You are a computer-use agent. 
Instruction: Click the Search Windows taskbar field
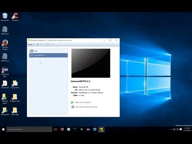pyautogui.click(x=29, y=129)
